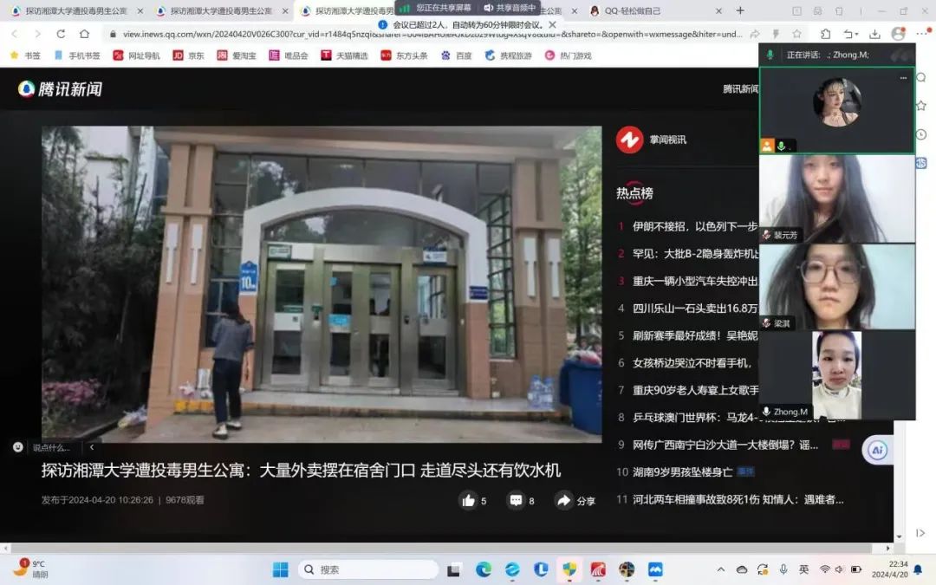The image size is (936, 585).
Task: Click the browser home icon
Action: (x=84, y=34)
